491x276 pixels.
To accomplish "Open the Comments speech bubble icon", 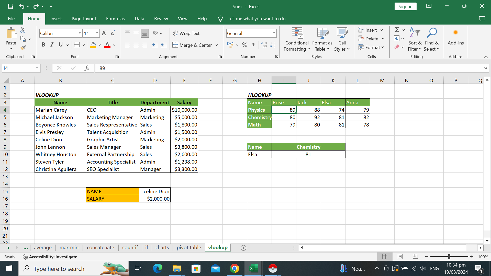I will [x=482, y=19].
